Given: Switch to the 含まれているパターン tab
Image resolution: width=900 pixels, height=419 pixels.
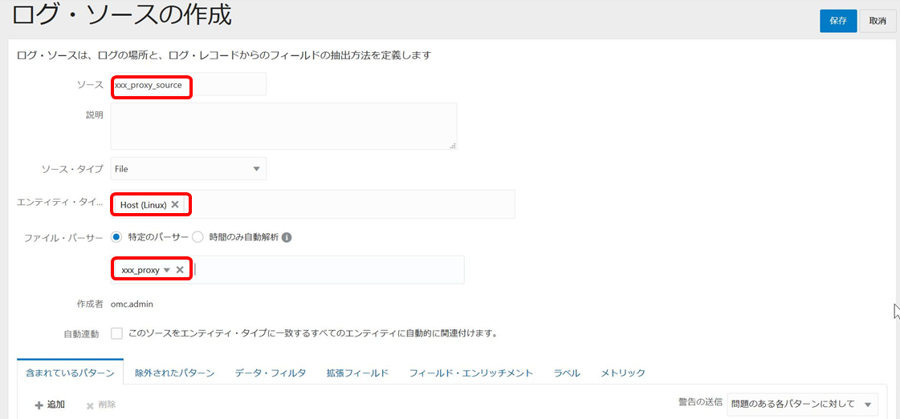Looking at the screenshot, I should (x=70, y=373).
